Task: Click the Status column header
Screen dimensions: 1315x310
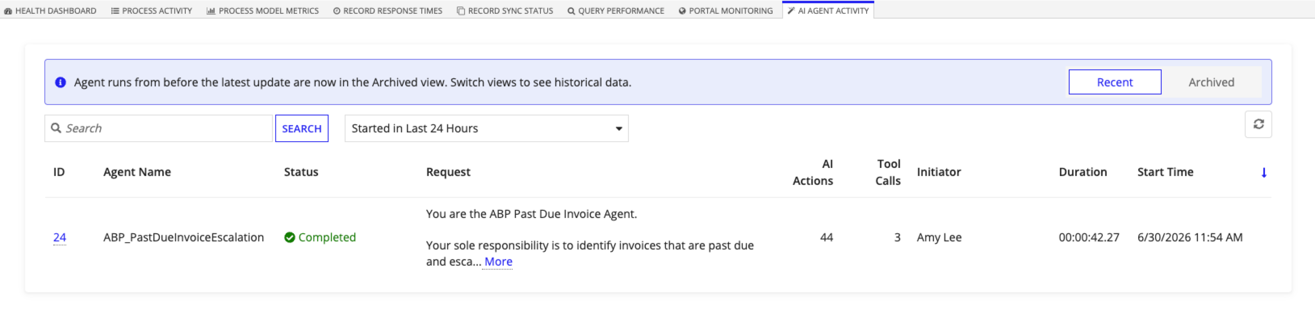Action: click(301, 172)
